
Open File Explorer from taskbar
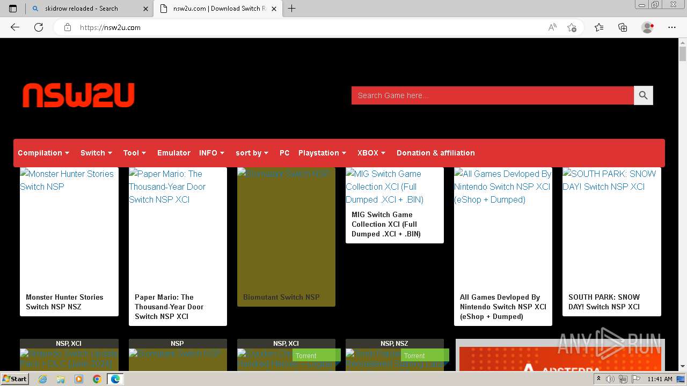click(x=61, y=379)
